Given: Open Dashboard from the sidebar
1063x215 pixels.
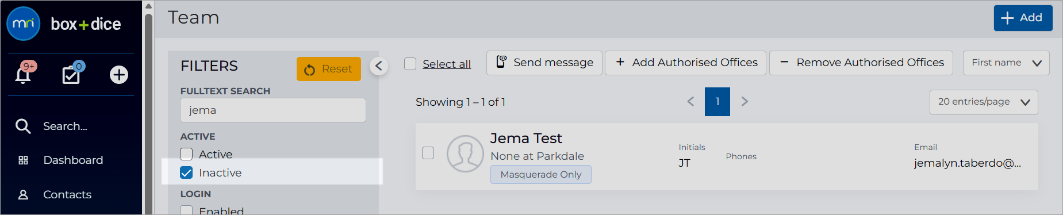Looking at the screenshot, I should click(73, 160).
